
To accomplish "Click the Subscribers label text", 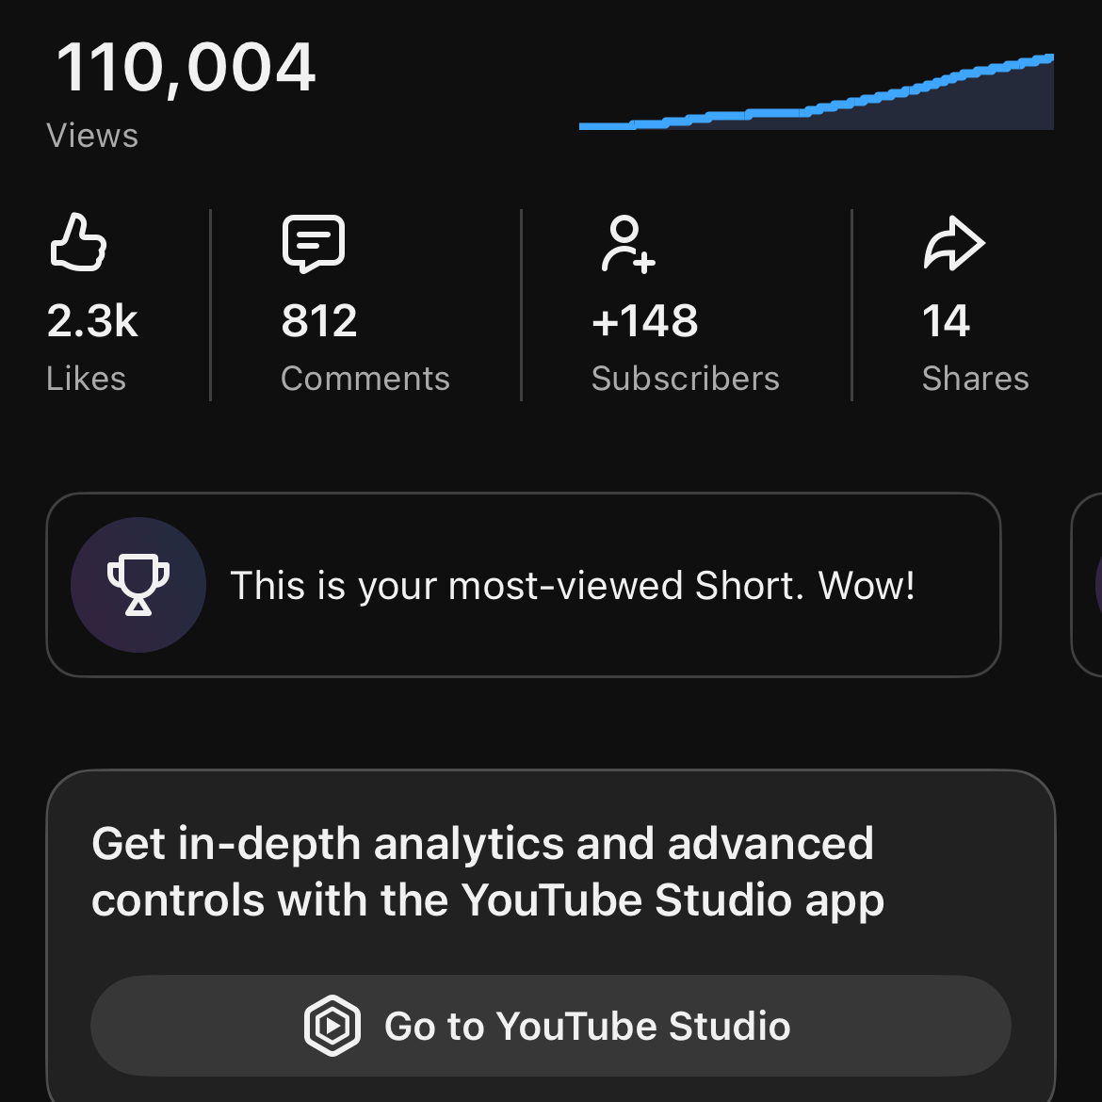I will 686,378.
